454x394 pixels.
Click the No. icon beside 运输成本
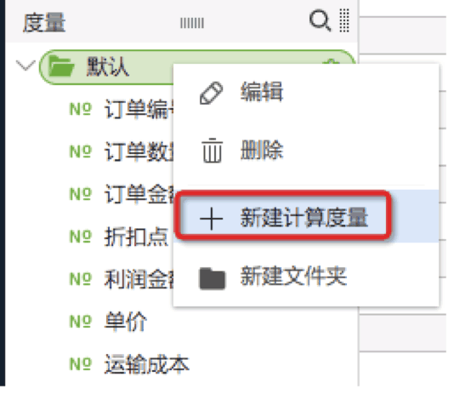(x=81, y=364)
